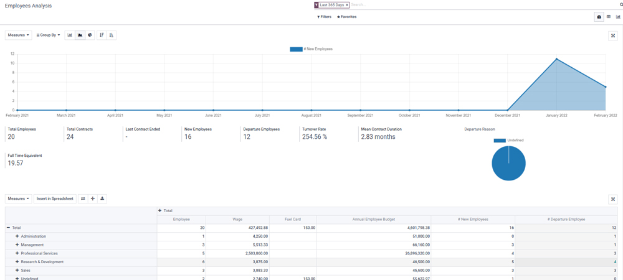Click Insert in Spreadsheet button
The height and width of the screenshot is (280, 623).
(x=55, y=199)
